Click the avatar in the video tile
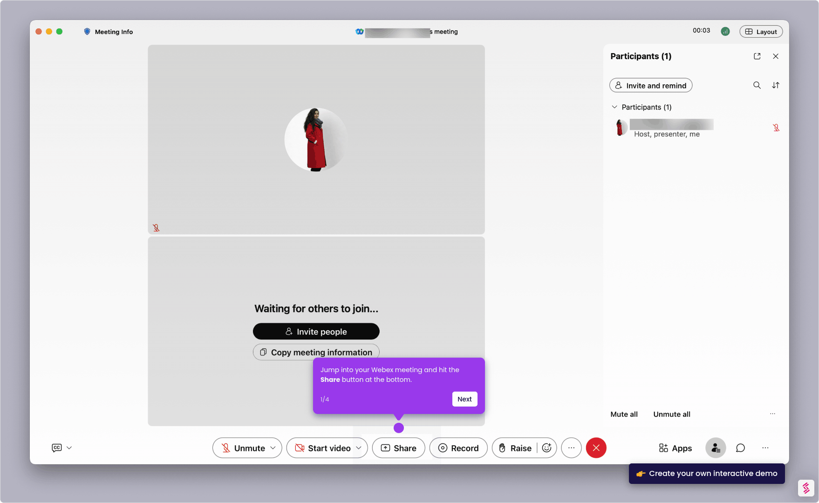This screenshot has height=503, width=819. click(316, 140)
